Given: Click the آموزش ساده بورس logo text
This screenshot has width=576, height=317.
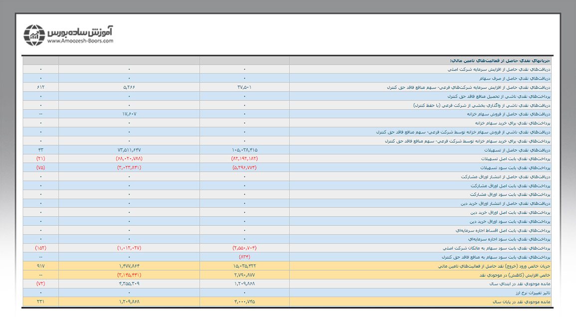Looking at the screenshot, I should (x=80, y=31).
